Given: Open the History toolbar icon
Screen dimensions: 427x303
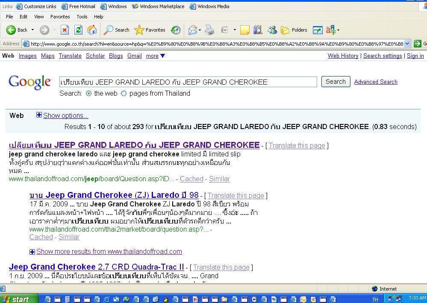Looking at the screenshot, I should (x=176, y=30).
